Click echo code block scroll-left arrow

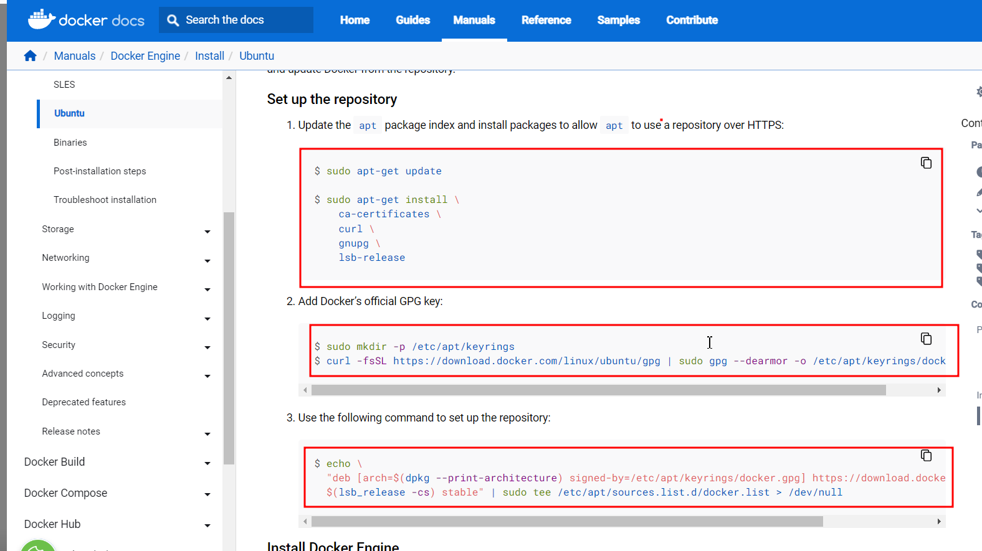pyautogui.click(x=305, y=522)
